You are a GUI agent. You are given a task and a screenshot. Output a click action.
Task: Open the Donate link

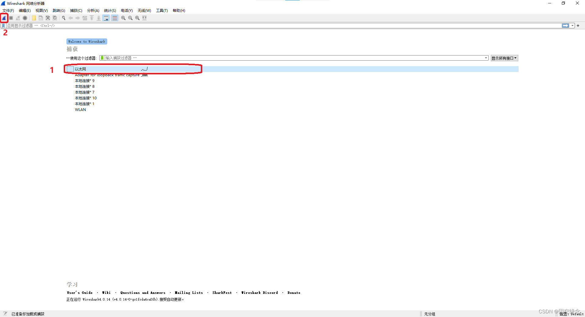294,293
